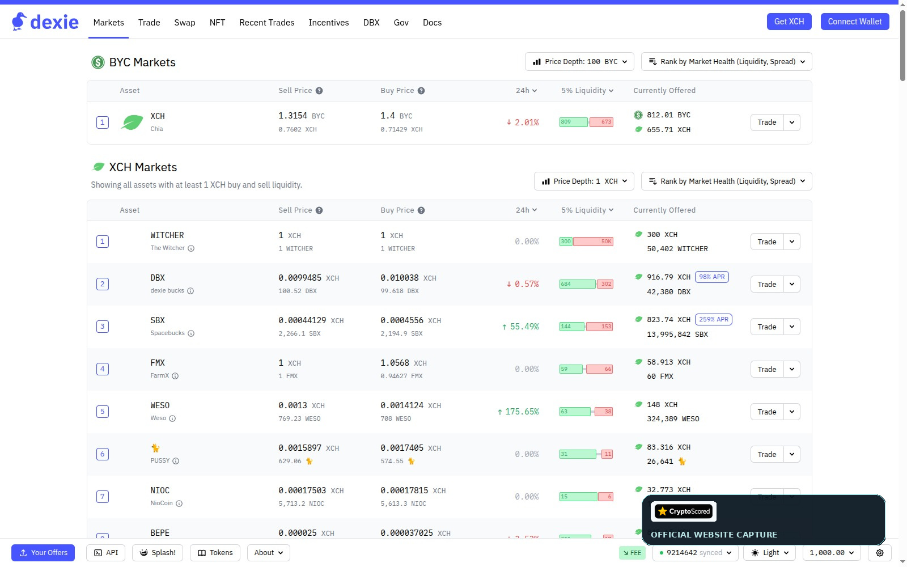This screenshot has height=567, width=907.
Task: Click rank badge 2 for DBX
Action: (x=103, y=284)
